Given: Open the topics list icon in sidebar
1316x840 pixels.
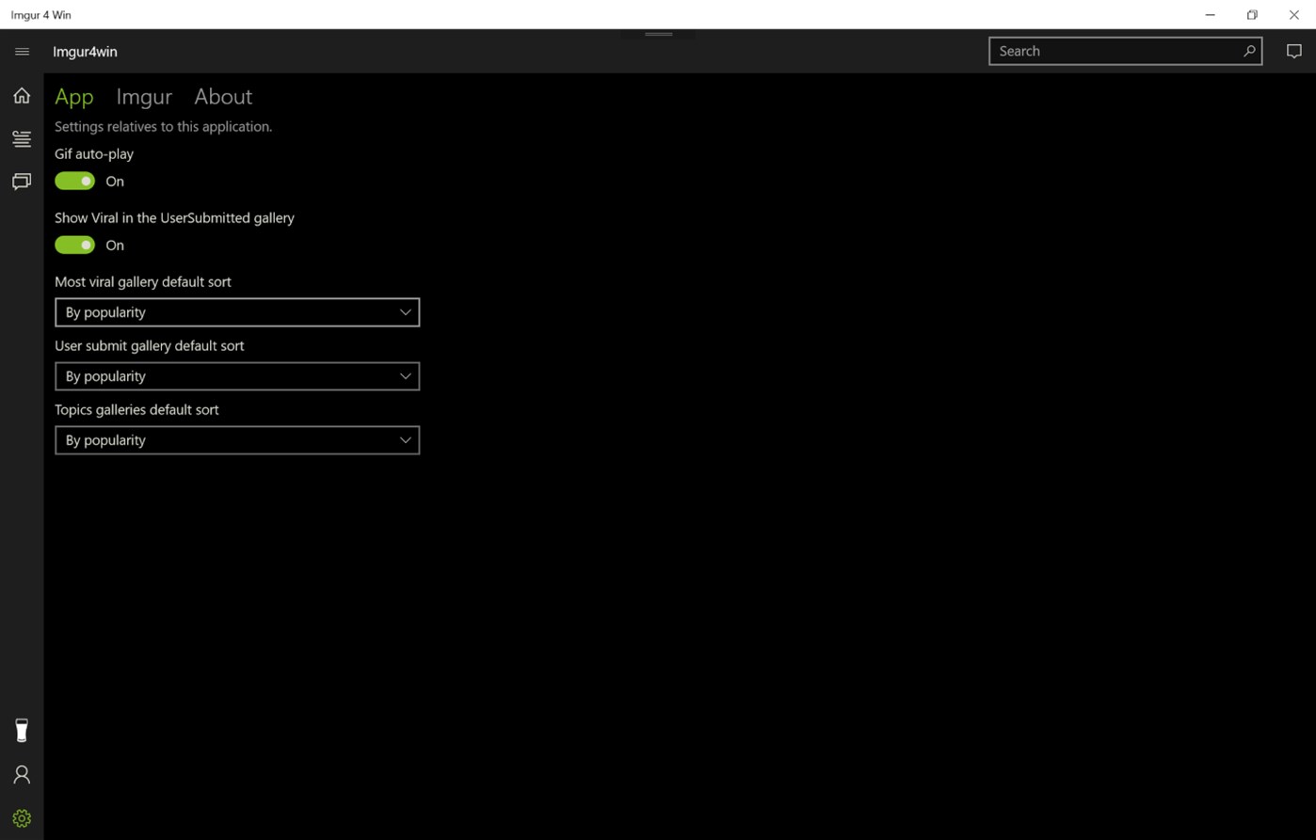Looking at the screenshot, I should (x=22, y=139).
